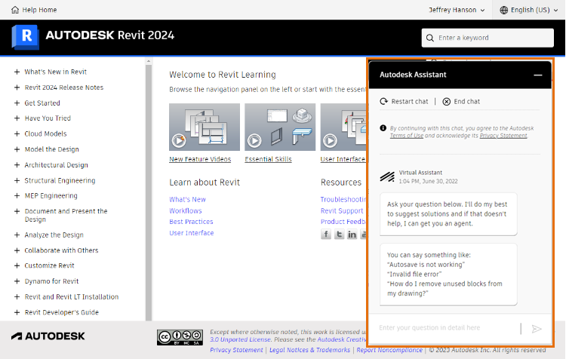Open the English (US) language dropdown
Image resolution: width=566 pixels, height=359 pixels.
point(529,10)
